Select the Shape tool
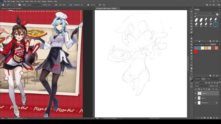The width and height of the screenshot is (221, 124). coord(191,65)
